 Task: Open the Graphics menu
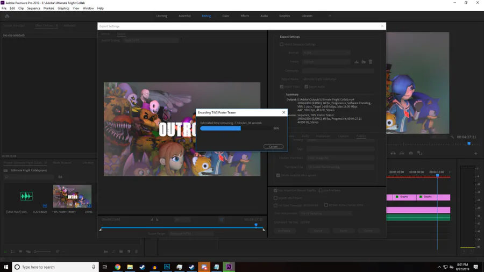click(63, 8)
